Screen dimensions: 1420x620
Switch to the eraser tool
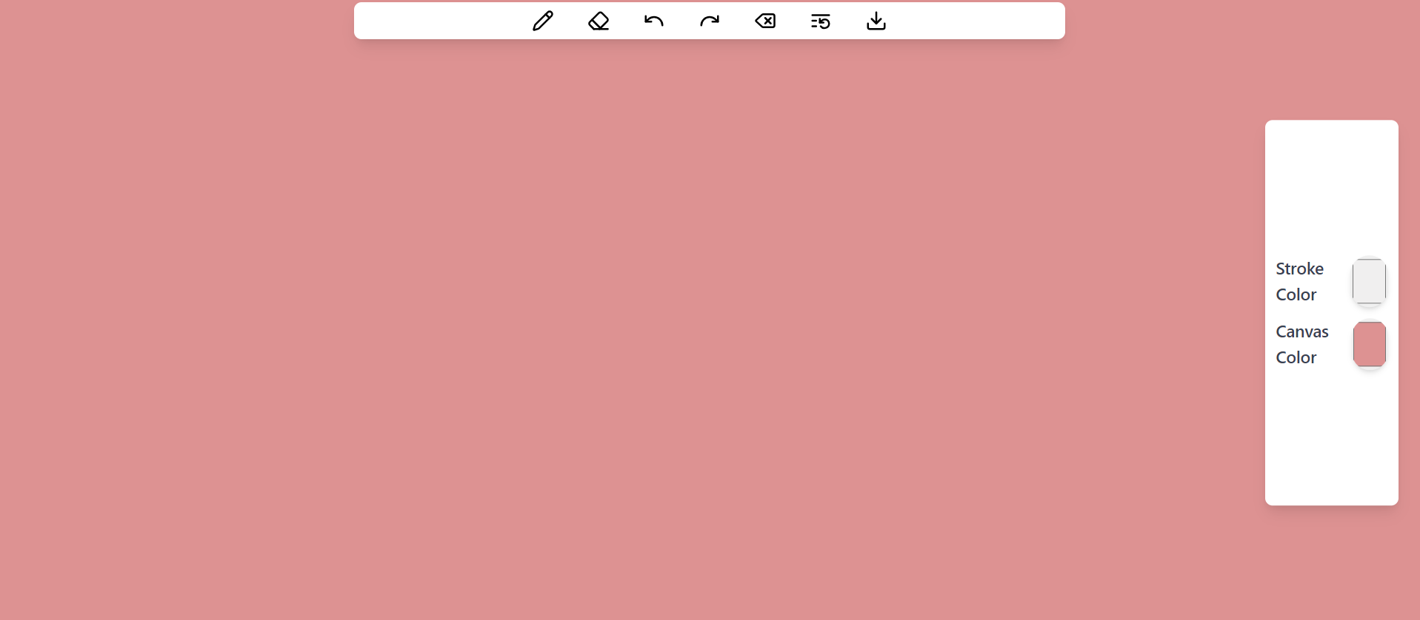[599, 21]
